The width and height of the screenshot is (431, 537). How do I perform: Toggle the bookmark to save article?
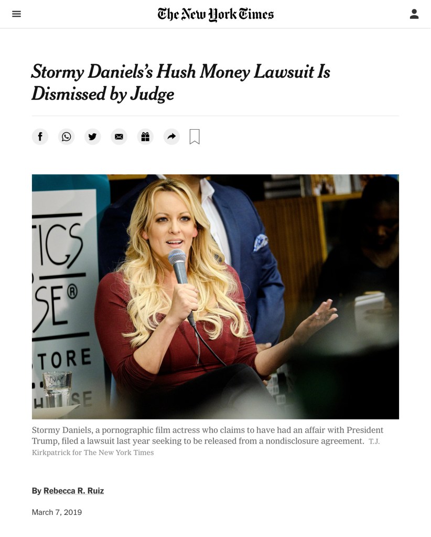195,136
